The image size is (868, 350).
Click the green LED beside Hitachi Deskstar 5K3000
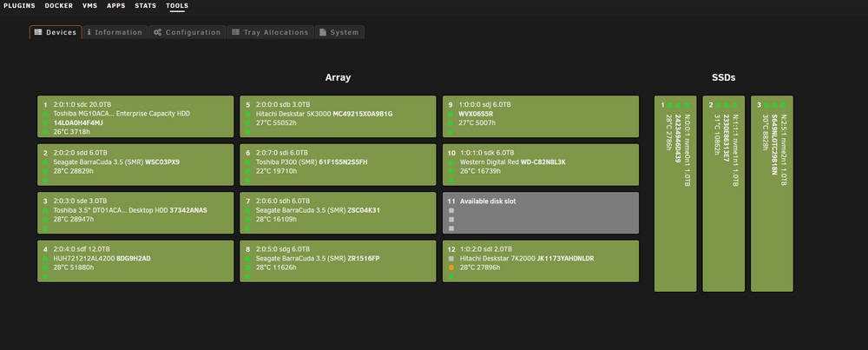(x=248, y=114)
